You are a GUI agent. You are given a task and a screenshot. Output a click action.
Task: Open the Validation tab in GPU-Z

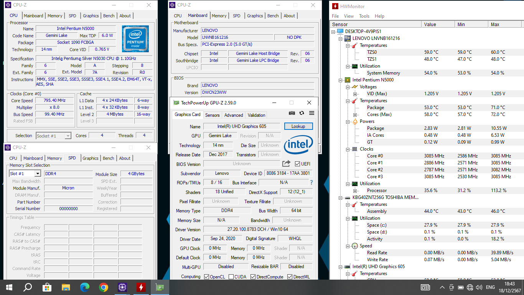tap(256, 115)
